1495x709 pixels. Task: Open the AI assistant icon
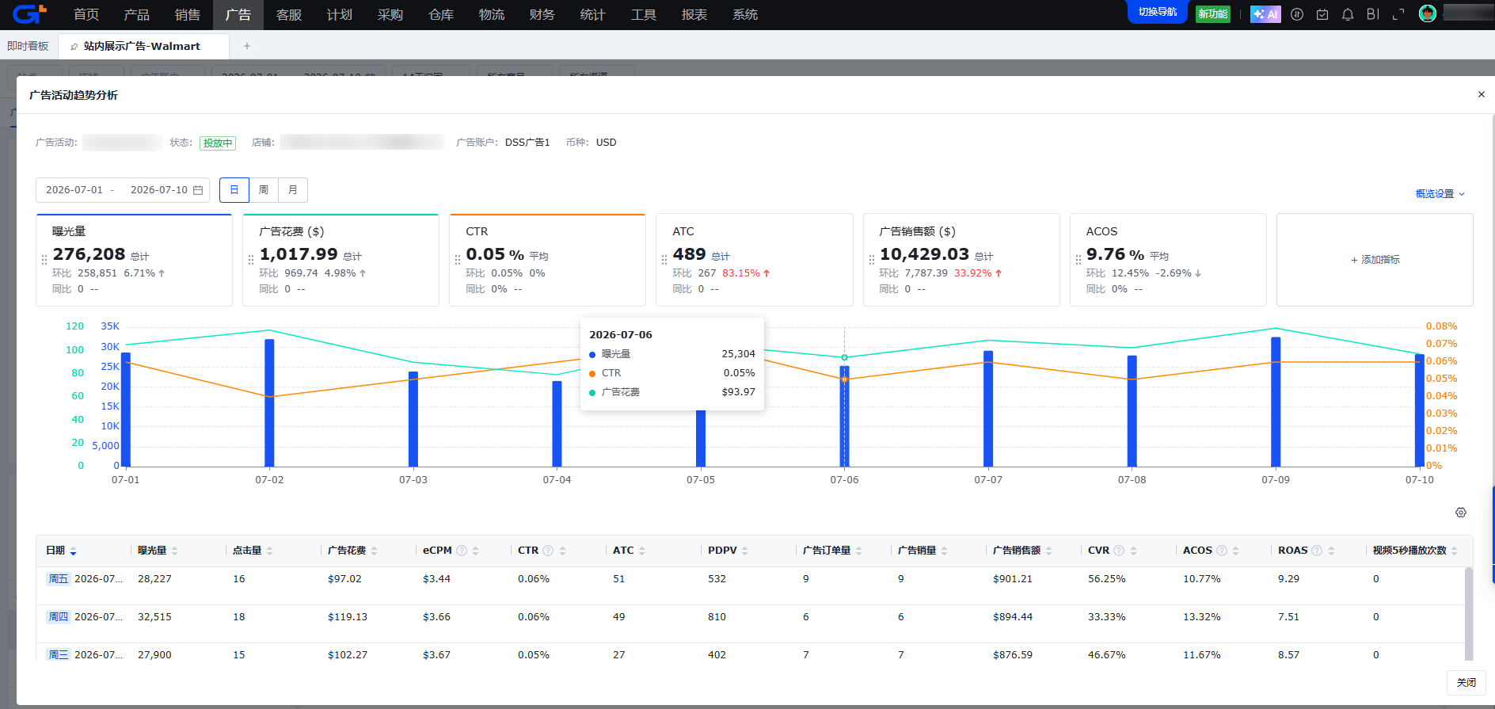pyautogui.click(x=1265, y=14)
